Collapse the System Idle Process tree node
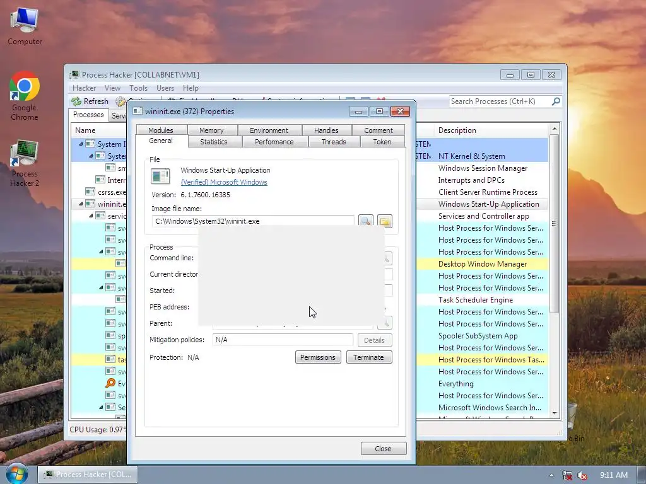This screenshot has height=484, width=646. 81,144
